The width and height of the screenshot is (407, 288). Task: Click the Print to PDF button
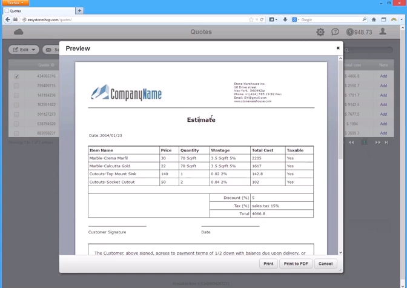[296, 264]
